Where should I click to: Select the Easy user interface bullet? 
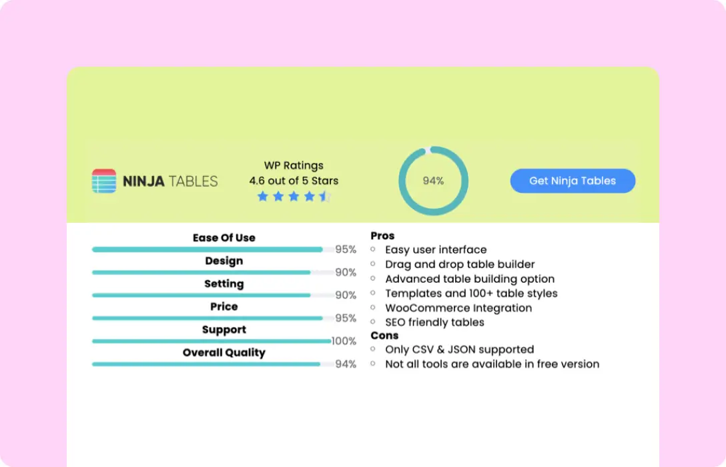pos(436,250)
